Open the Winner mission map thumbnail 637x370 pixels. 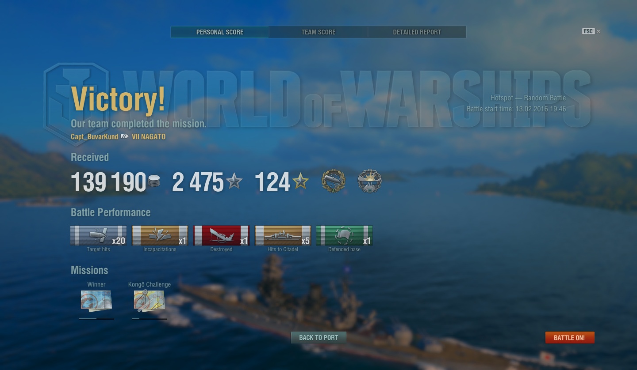click(x=96, y=301)
